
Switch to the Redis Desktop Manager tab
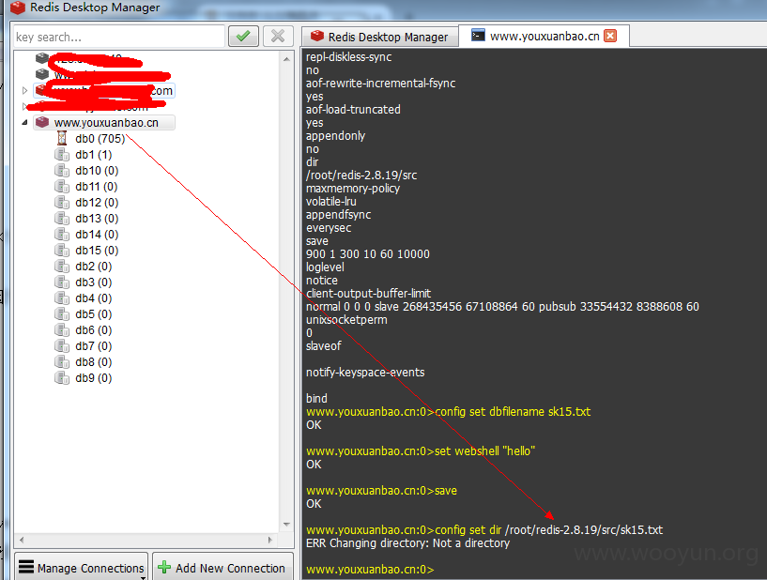[380, 37]
